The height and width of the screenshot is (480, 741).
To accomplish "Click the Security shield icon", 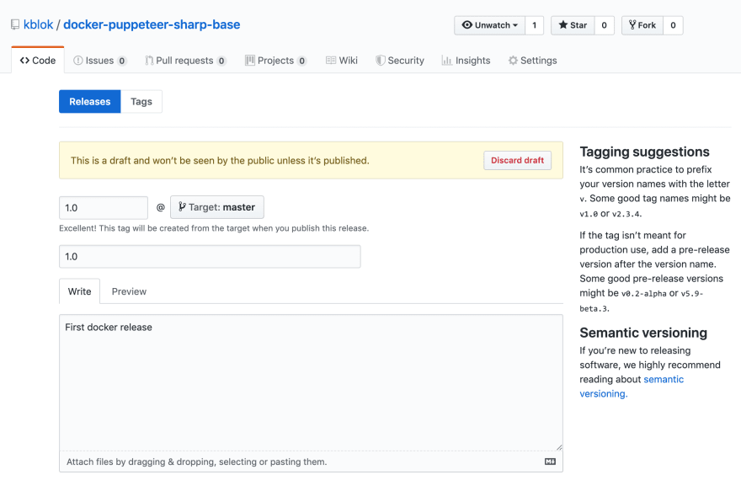I will click(380, 61).
